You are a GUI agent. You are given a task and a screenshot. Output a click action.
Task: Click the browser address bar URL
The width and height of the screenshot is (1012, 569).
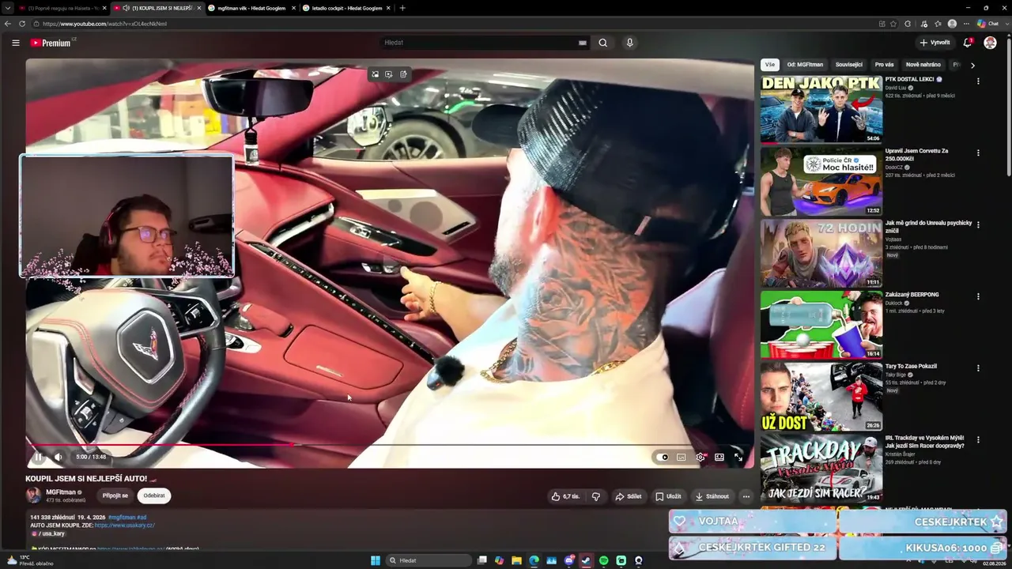(105, 24)
